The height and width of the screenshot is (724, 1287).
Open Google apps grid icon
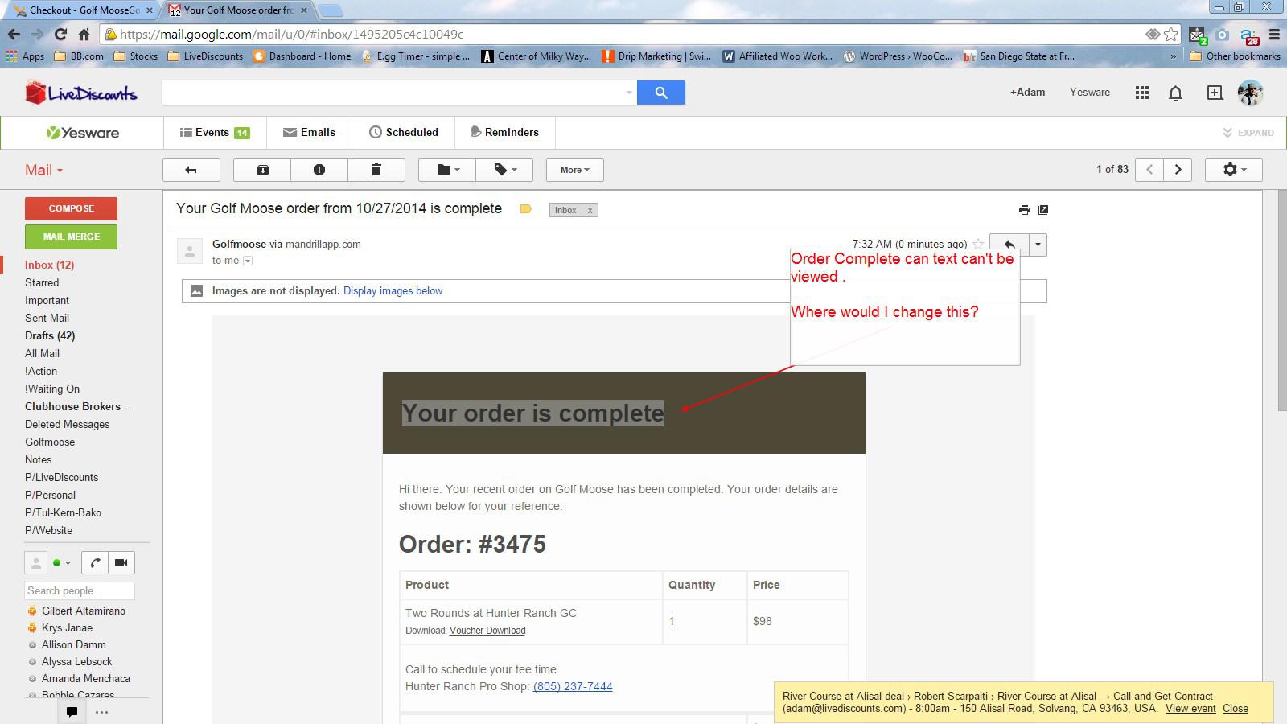click(1141, 93)
